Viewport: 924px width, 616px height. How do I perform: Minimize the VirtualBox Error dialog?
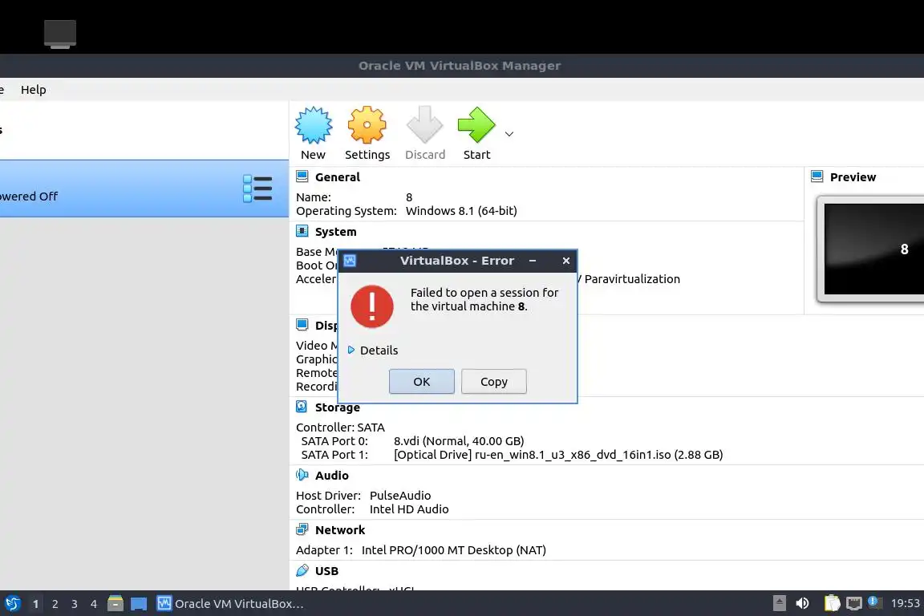pos(533,261)
